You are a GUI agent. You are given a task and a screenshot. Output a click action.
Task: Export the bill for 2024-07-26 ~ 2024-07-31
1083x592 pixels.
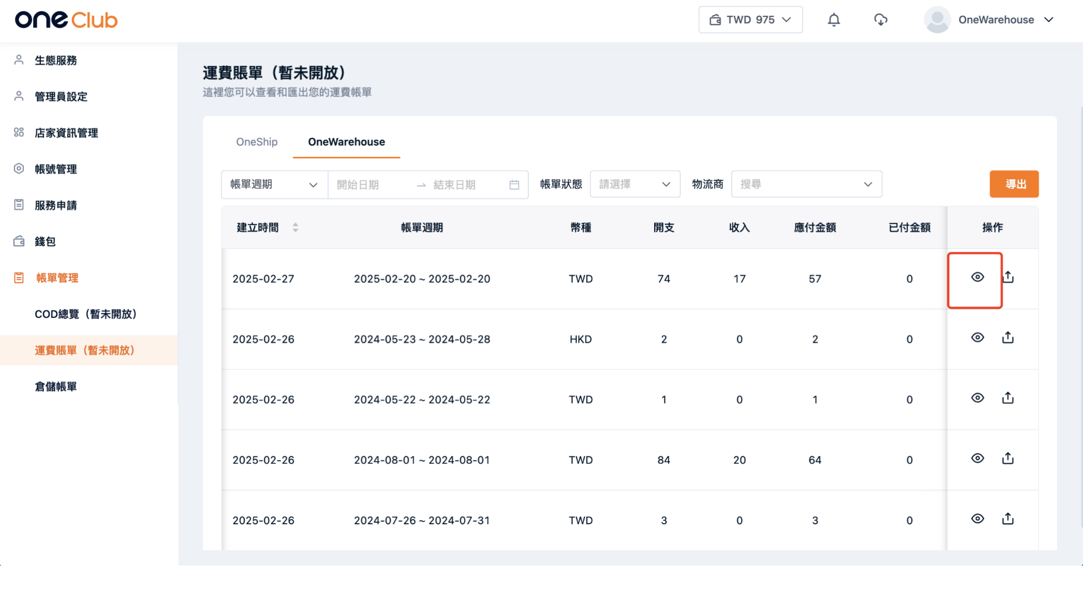tap(1008, 519)
